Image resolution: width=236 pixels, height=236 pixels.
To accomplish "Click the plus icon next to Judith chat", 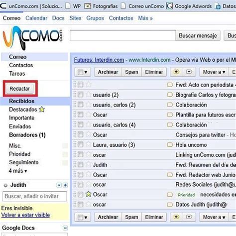I will click(65, 185).
